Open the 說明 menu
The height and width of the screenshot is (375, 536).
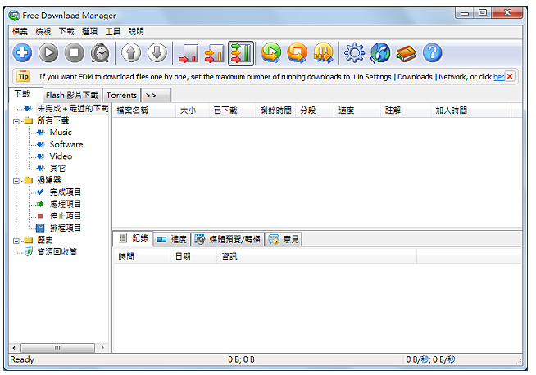click(136, 32)
